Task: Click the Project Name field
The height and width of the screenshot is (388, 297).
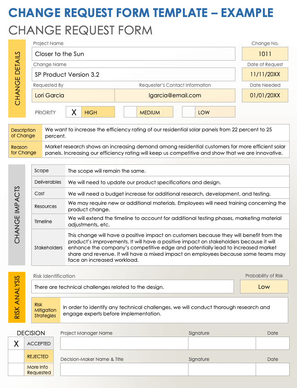Action: coord(133,54)
